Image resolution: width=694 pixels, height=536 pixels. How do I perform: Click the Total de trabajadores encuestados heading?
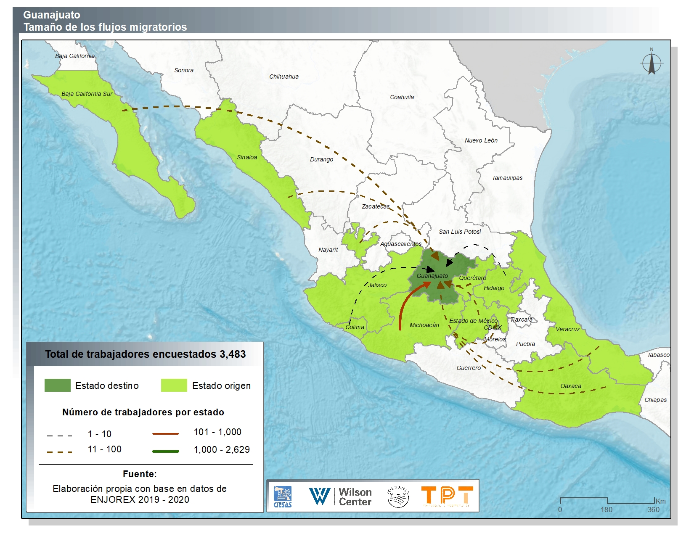click(145, 354)
